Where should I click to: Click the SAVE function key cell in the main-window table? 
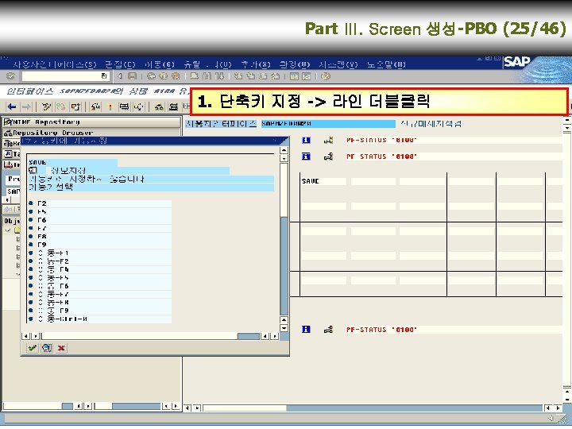pyautogui.click(x=323, y=181)
